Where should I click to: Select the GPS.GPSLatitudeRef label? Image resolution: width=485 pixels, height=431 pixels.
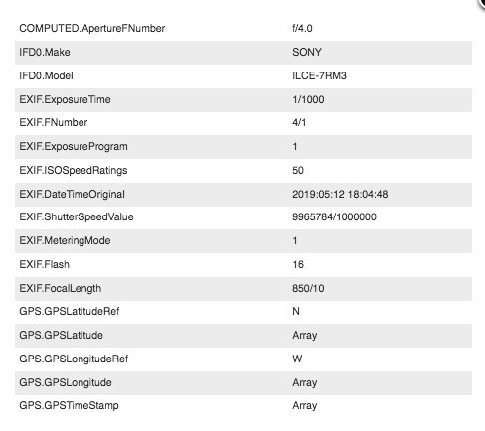point(70,312)
